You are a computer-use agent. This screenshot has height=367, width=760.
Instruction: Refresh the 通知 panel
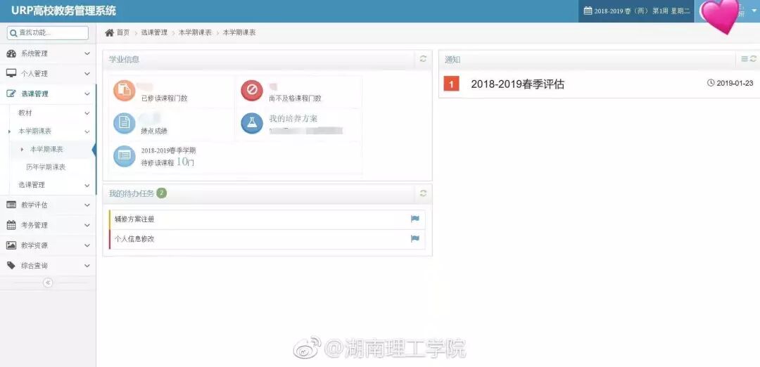[753, 58]
